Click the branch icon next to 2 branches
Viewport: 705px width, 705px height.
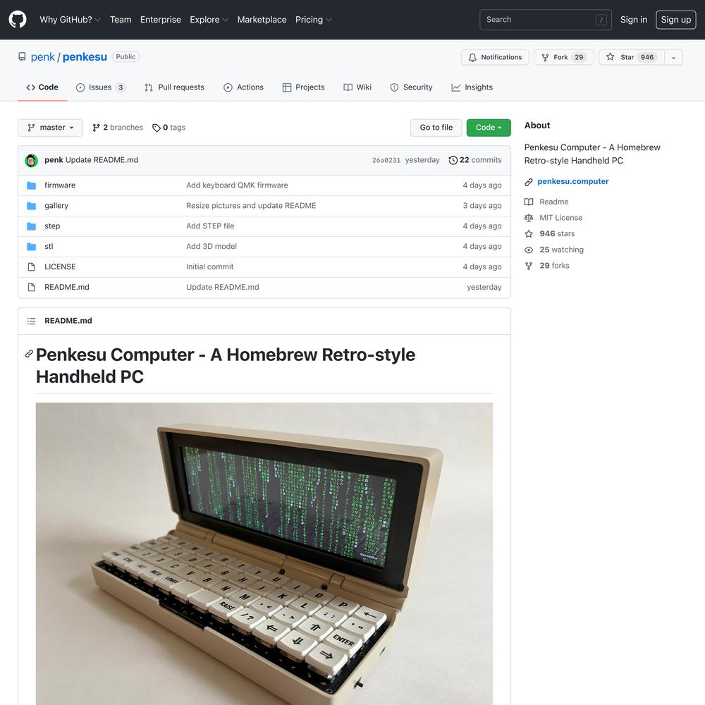coord(96,128)
